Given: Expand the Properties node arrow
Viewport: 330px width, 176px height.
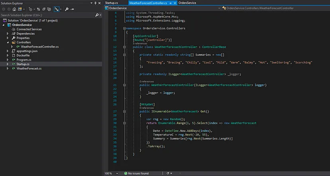Looking at the screenshot, I should point(8,38).
